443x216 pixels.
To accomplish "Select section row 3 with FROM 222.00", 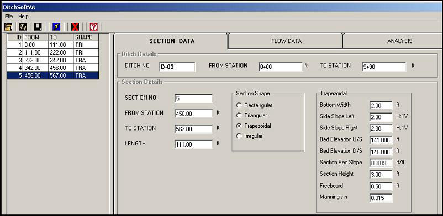I will [53, 60].
